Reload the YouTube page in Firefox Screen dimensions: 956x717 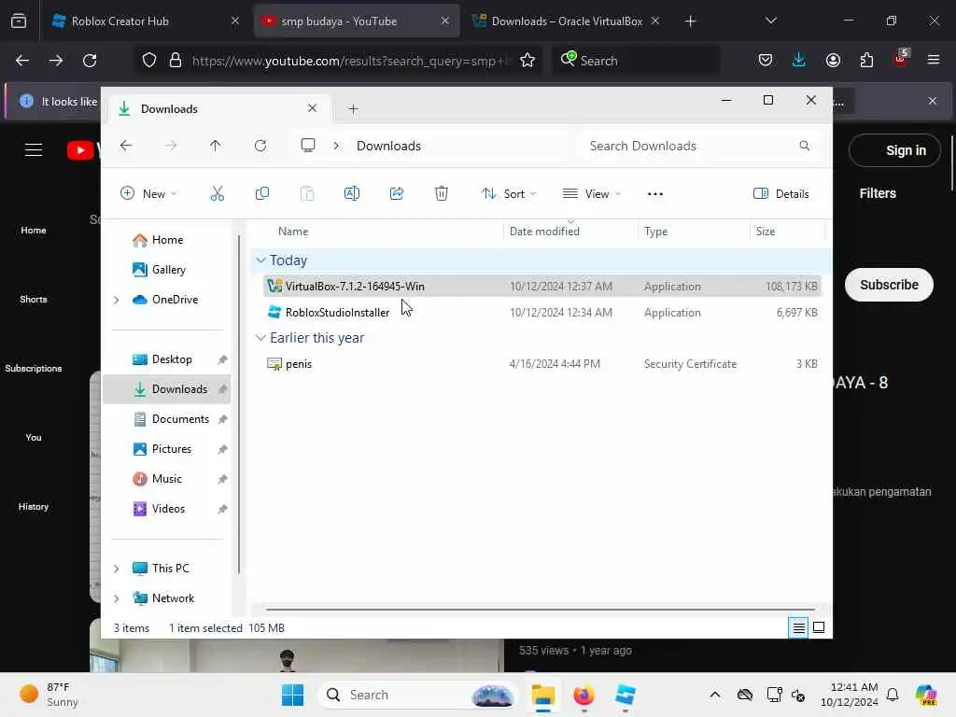(x=90, y=61)
